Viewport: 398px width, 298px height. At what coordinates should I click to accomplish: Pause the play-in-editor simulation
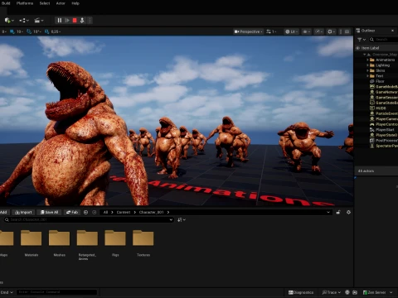point(60,21)
